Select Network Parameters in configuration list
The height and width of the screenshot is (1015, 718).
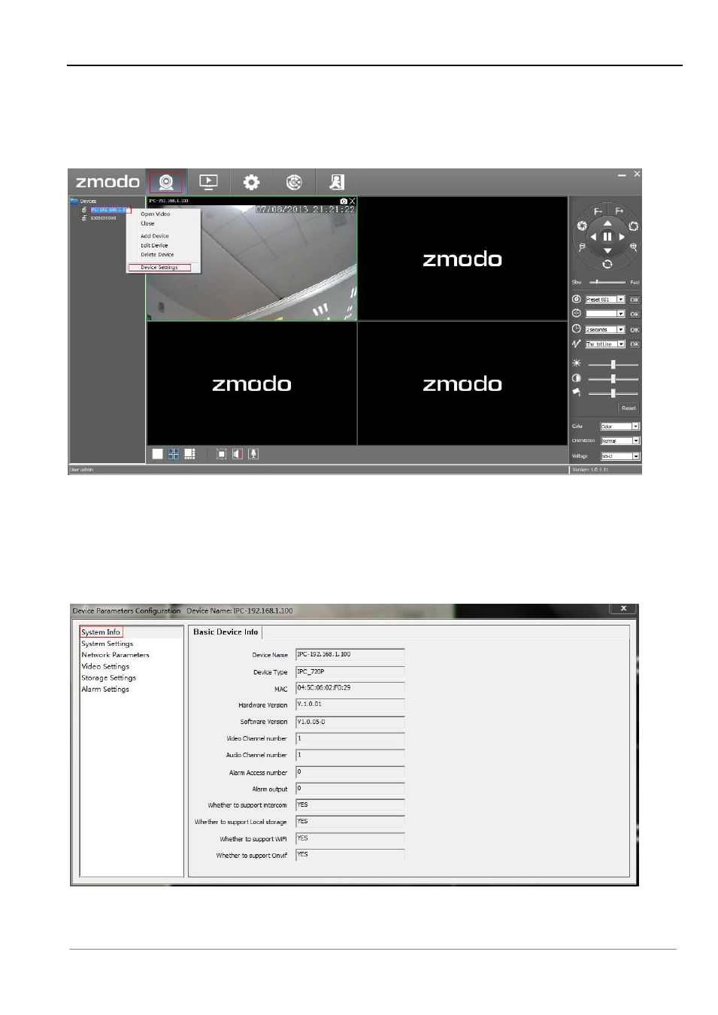click(x=115, y=655)
